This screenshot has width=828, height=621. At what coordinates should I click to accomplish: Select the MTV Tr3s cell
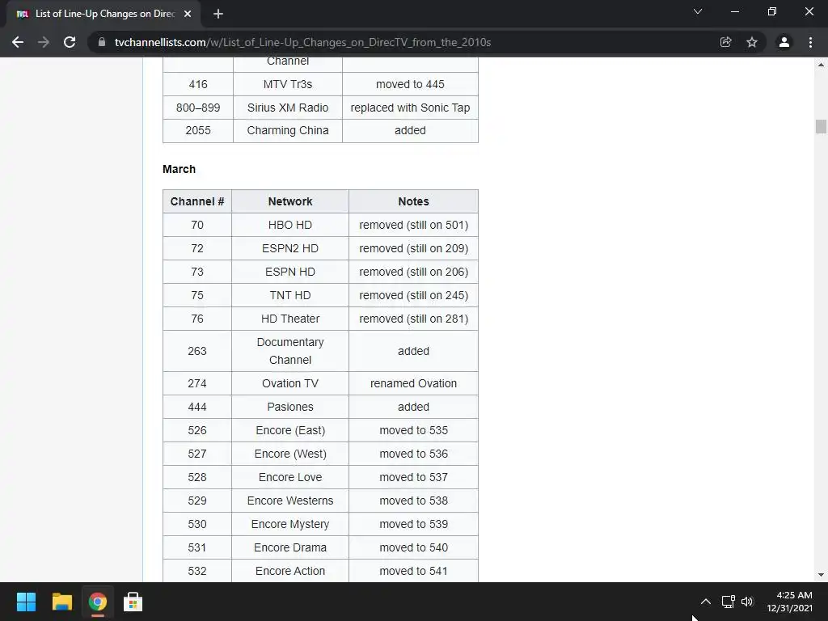click(288, 84)
